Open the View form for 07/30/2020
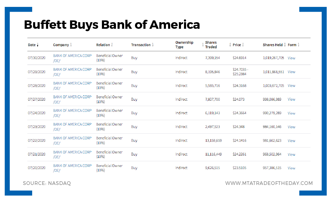Screen dimensions: 331x202 pyautogui.click(x=291, y=58)
